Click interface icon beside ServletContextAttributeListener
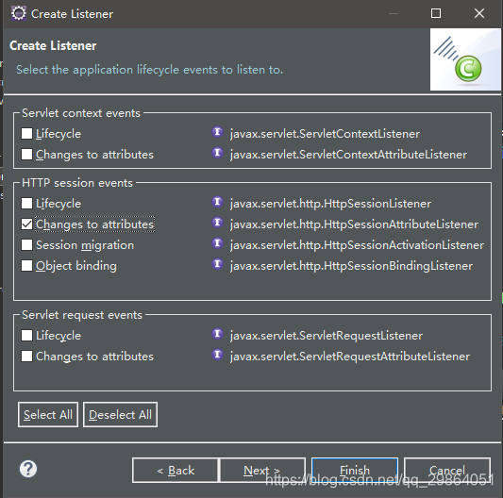503x498 pixels. pos(217,153)
